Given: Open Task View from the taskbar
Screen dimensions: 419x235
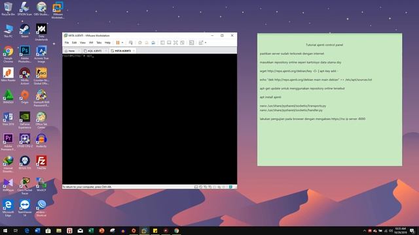Looking at the screenshot, I should tap(16, 230).
